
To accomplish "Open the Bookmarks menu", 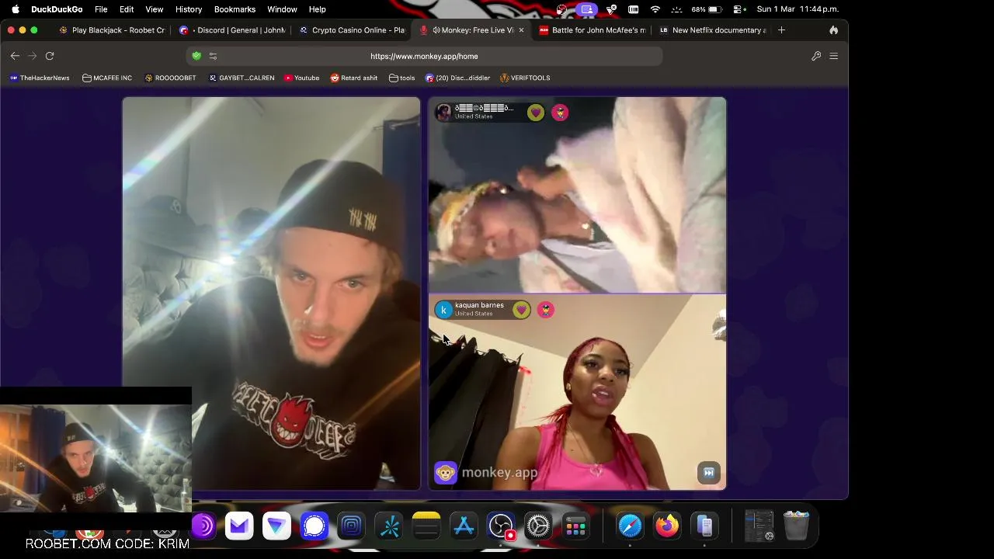I will 235,9.
